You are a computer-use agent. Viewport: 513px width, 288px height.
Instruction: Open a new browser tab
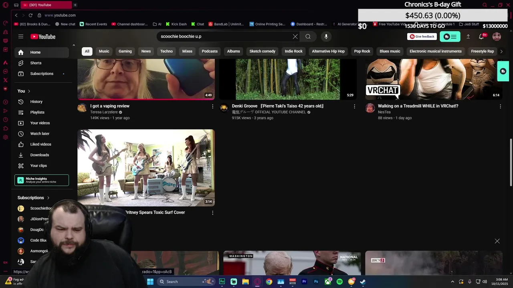(x=75, y=5)
